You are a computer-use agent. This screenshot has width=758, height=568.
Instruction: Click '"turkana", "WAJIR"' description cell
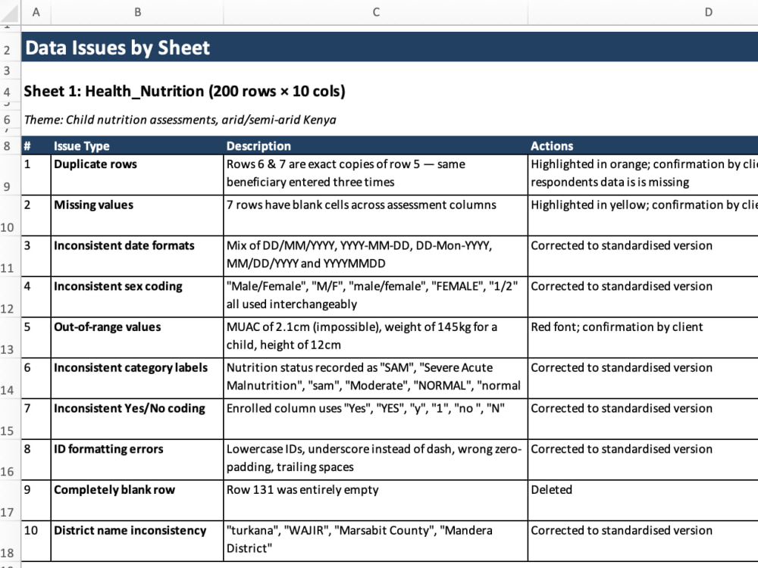coord(376,541)
